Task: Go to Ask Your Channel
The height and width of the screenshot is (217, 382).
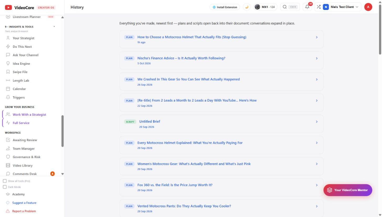Action: [25, 55]
